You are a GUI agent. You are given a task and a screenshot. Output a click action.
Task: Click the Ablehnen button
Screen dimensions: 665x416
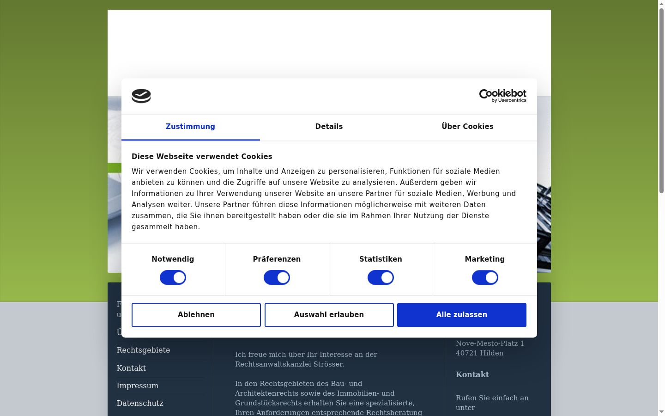(196, 315)
